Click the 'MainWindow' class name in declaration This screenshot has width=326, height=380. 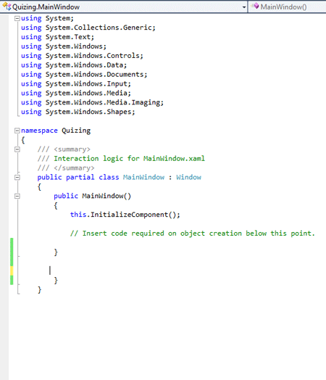(x=143, y=178)
